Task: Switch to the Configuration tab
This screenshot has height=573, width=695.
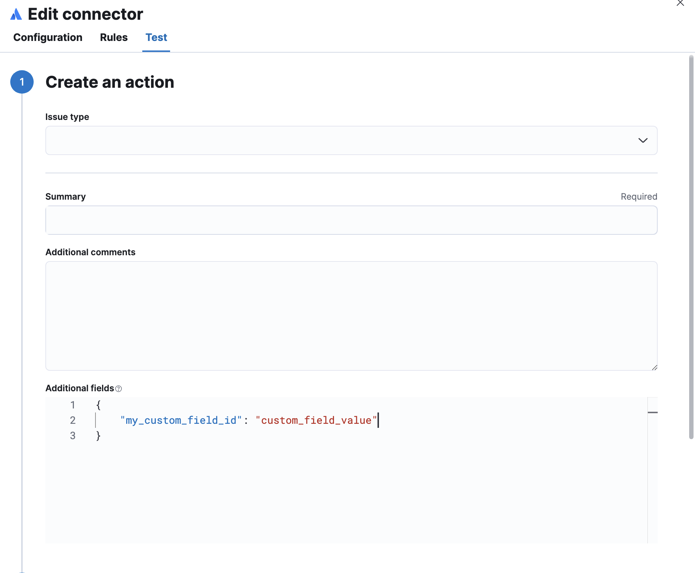Action: tap(48, 38)
